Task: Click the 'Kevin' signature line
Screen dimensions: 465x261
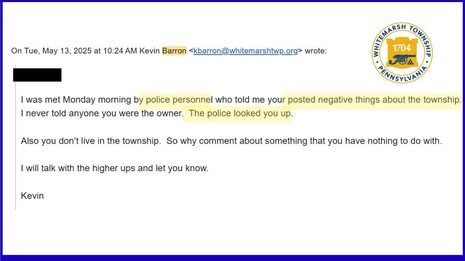Action: [x=32, y=196]
